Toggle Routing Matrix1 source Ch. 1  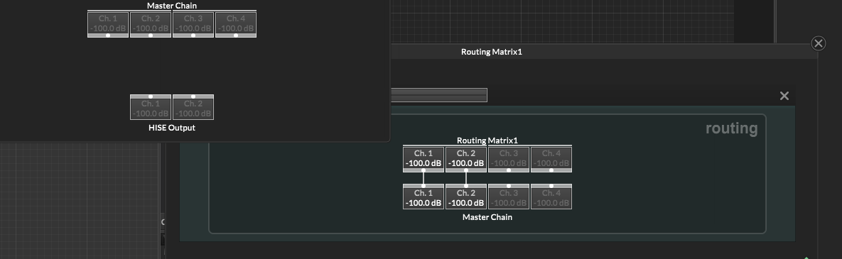[423, 160]
